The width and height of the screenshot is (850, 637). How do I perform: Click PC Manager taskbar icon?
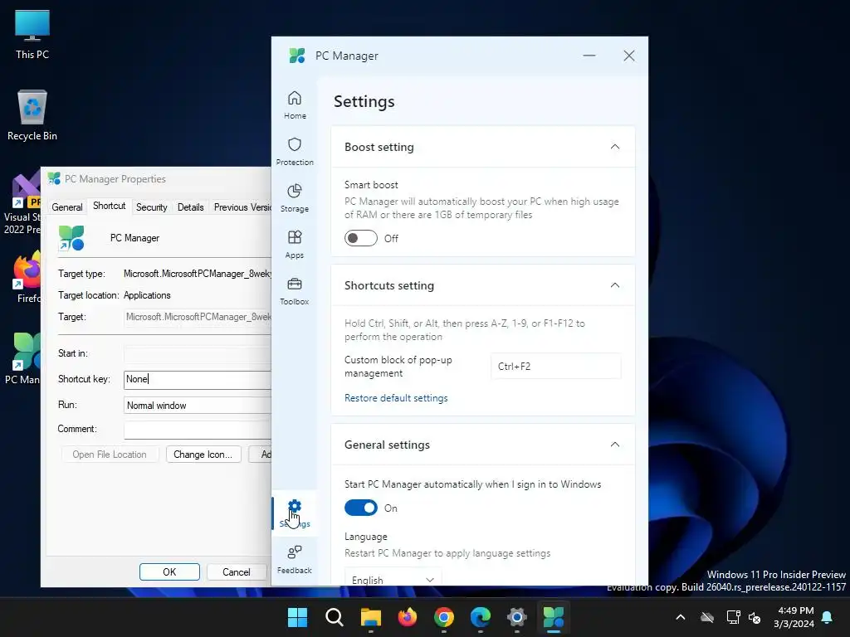(x=554, y=617)
